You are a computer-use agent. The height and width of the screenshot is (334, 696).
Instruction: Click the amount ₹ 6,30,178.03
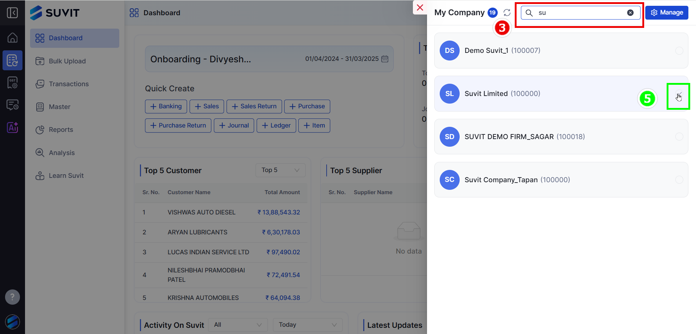click(x=281, y=232)
